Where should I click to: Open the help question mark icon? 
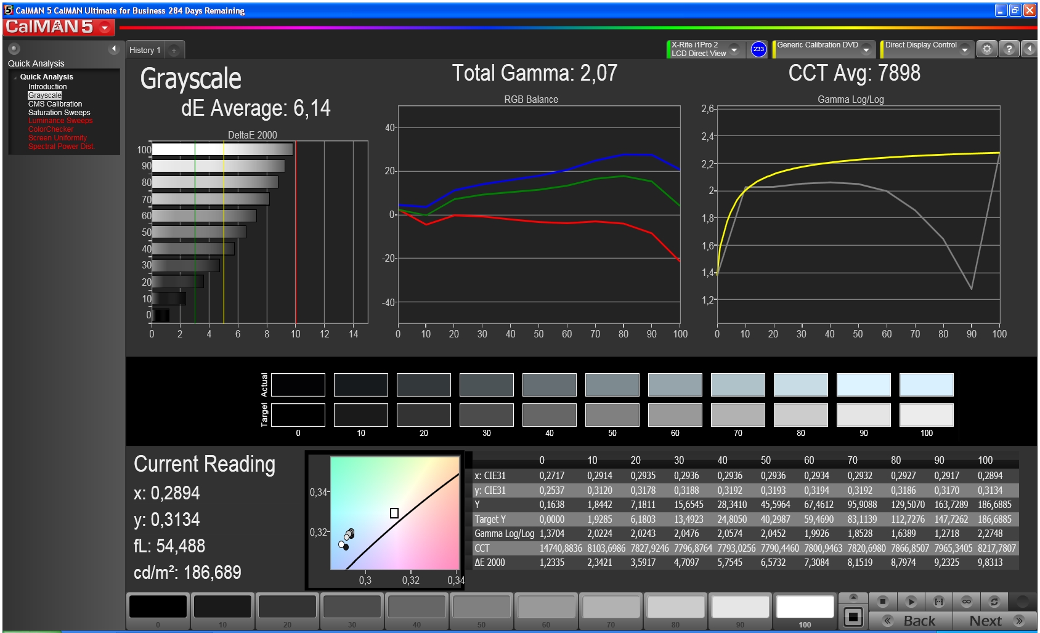(1009, 49)
